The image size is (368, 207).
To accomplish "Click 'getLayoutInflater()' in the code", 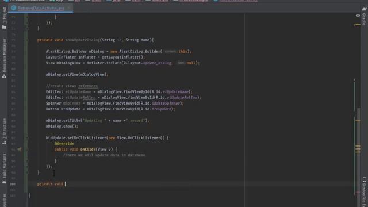I will [x=123, y=57].
